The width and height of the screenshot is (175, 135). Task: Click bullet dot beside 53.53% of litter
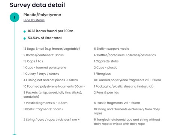tap(24, 39)
